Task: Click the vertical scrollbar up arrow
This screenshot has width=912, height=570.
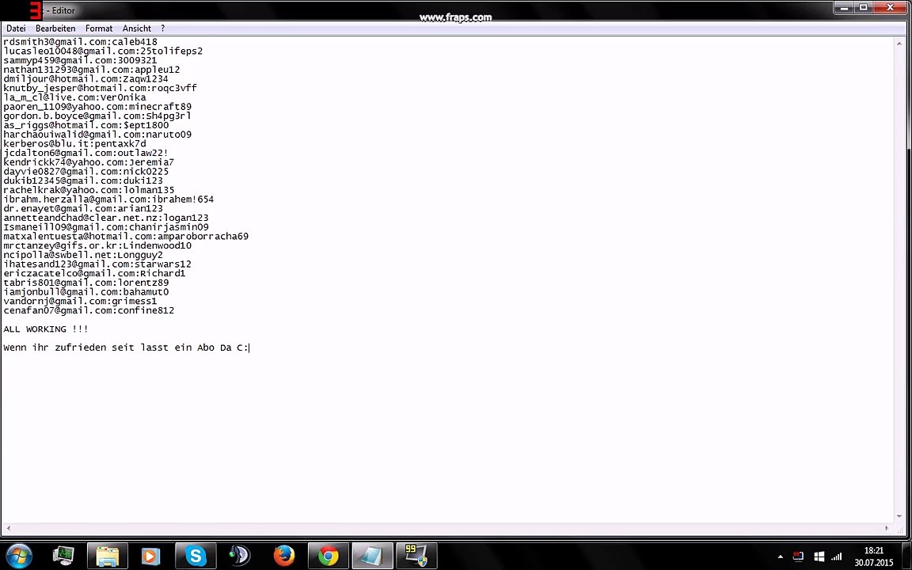Action: pos(900,43)
